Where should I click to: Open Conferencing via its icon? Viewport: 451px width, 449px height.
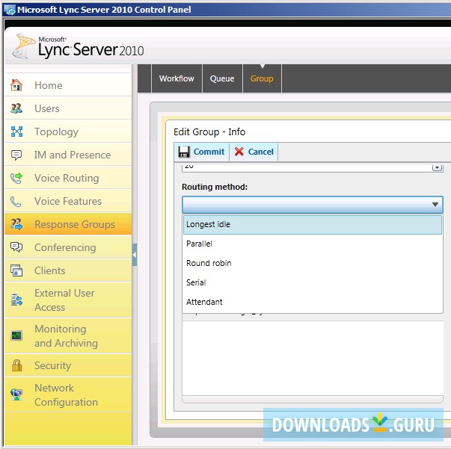click(16, 247)
